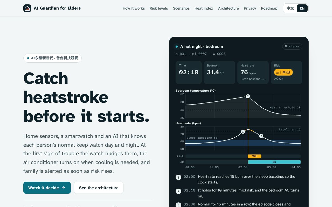Click the Baseline +15 label
The width and height of the screenshot is (332, 207).
[x=290, y=129]
